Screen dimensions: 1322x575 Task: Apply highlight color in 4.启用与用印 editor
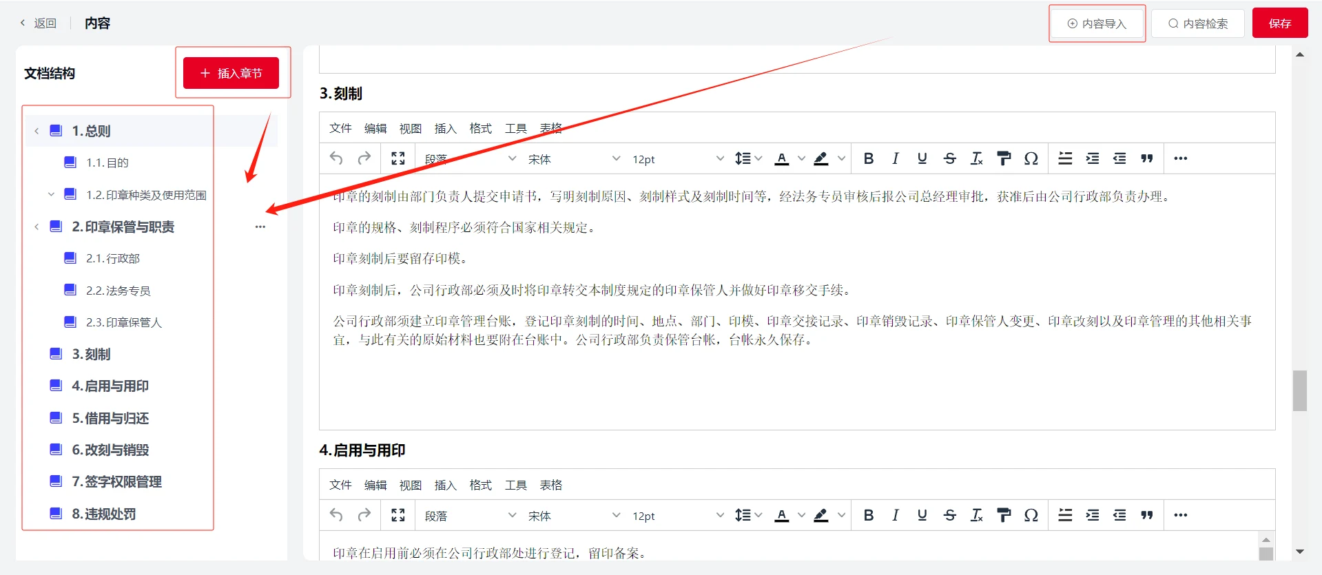pyautogui.click(x=821, y=515)
